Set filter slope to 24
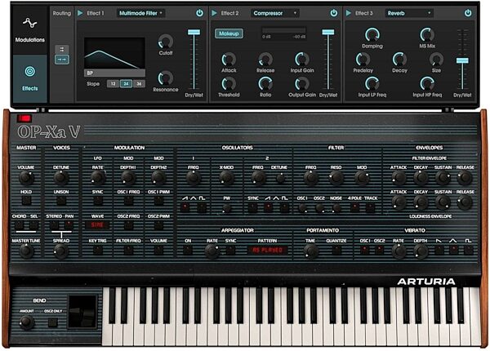The width and height of the screenshot is (490, 351). tap(126, 84)
